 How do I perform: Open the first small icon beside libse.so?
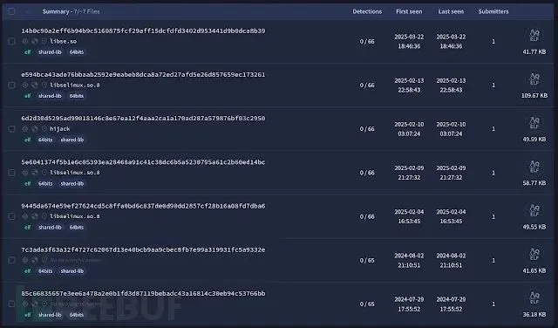pyautogui.click(x=25, y=41)
